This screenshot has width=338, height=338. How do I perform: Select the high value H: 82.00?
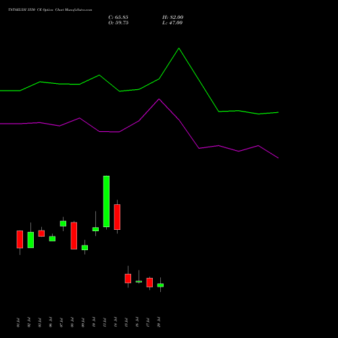(173, 18)
